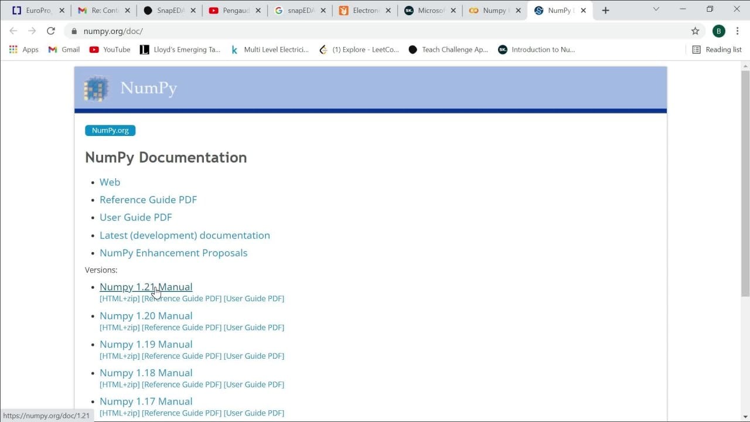Open the Numpy 1.21 Manual link

(146, 287)
